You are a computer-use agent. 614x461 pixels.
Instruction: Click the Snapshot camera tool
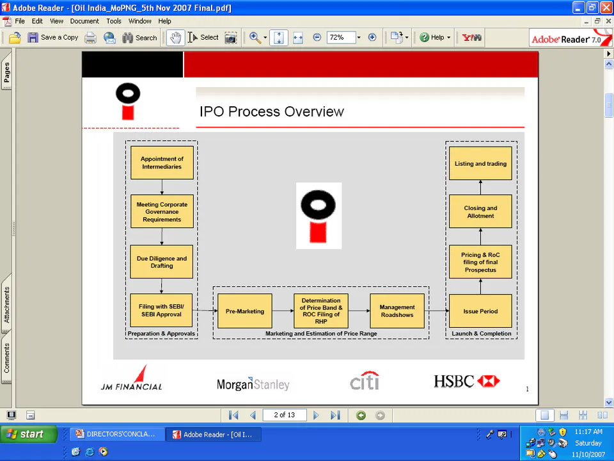tap(231, 38)
